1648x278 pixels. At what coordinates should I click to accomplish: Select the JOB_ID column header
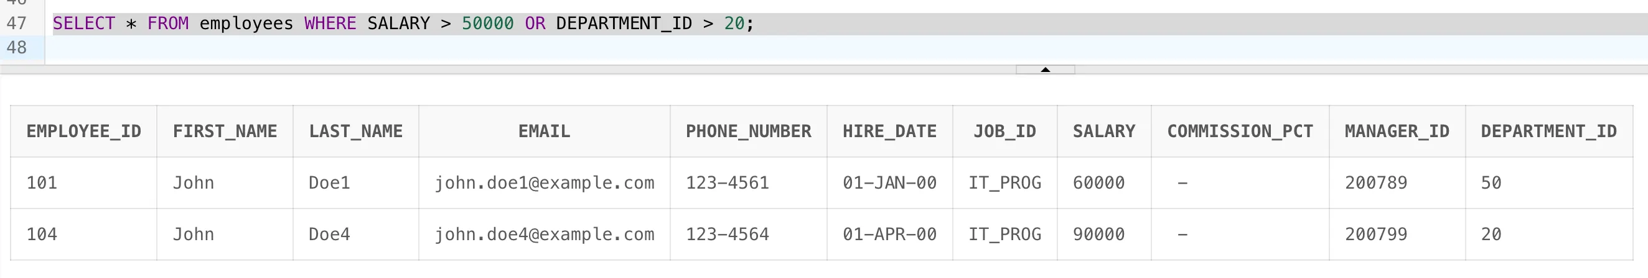(x=1004, y=132)
